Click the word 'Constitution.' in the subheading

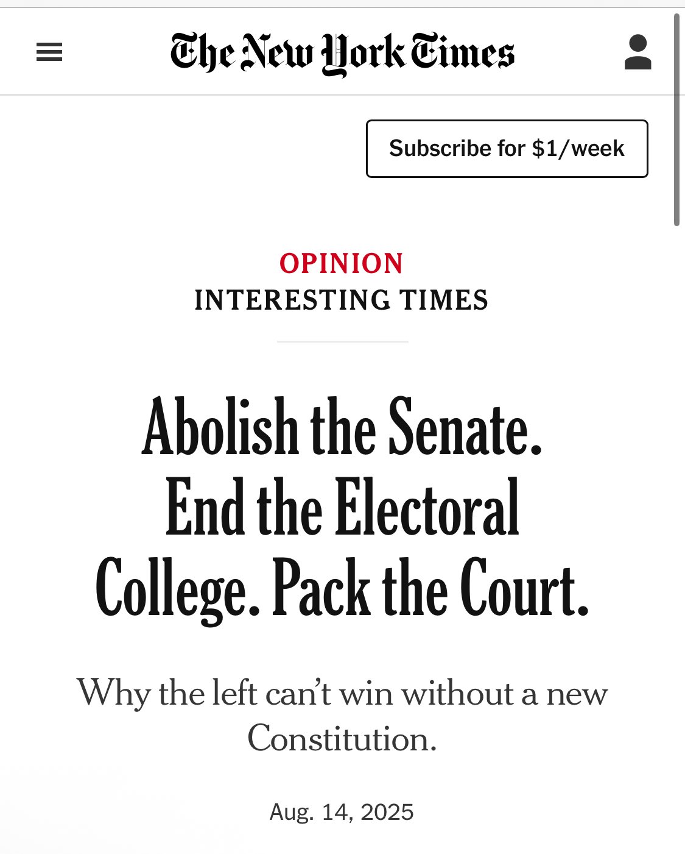(342, 739)
